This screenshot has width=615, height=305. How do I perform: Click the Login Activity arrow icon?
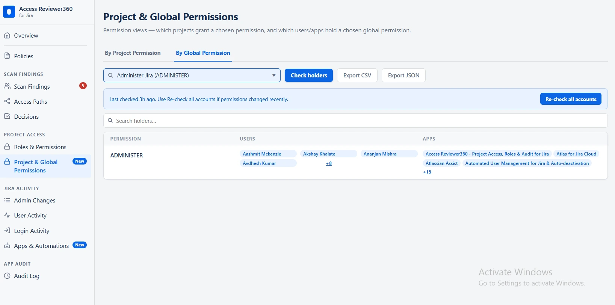coord(7,231)
